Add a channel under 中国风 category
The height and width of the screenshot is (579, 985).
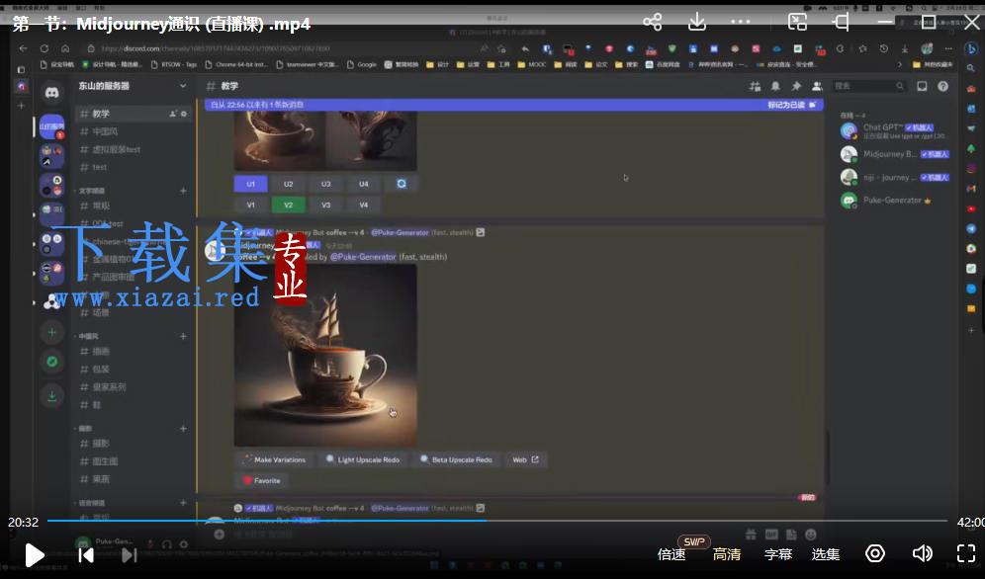[183, 336]
